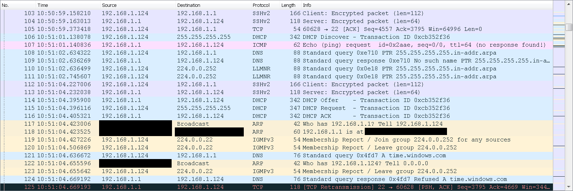The height and width of the screenshot is (191, 573).
Task: Select packet 110 LLMNR standard query
Action: point(276,69)
